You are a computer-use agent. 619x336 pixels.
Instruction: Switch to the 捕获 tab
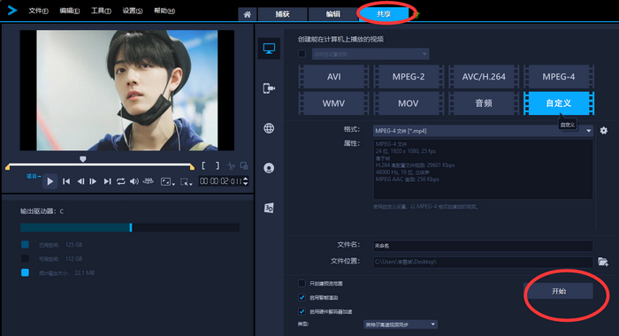tap(283, 15)
